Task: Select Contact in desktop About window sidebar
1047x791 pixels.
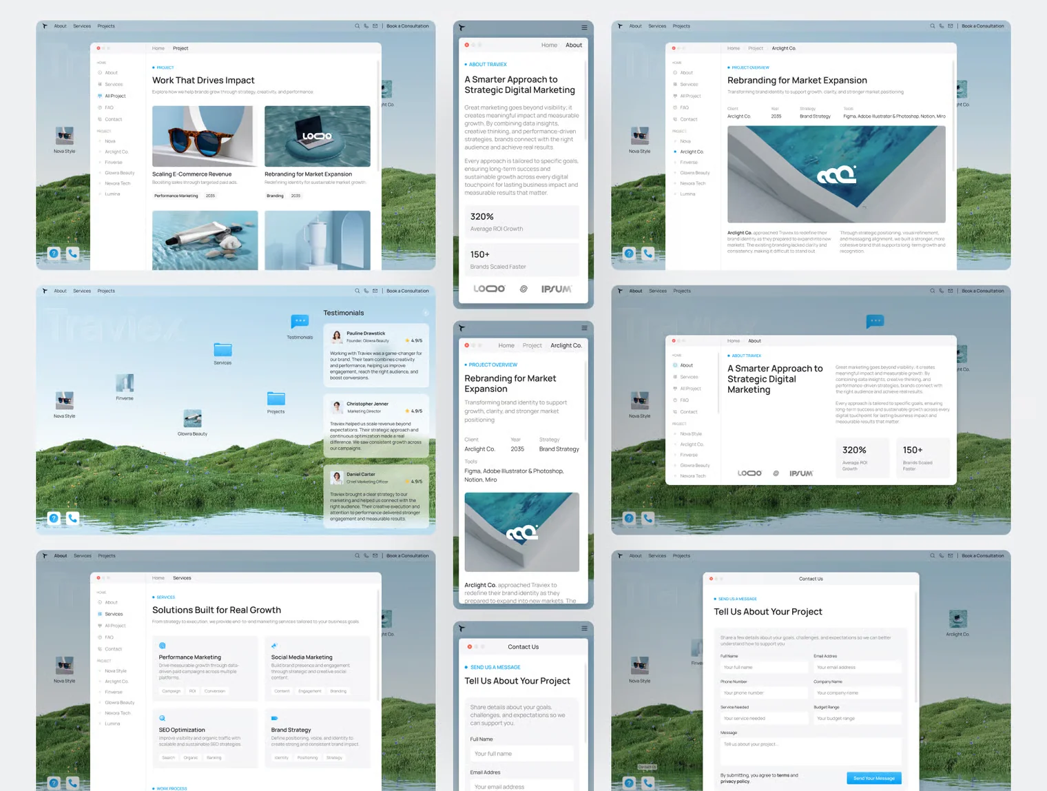Action: 689,412
